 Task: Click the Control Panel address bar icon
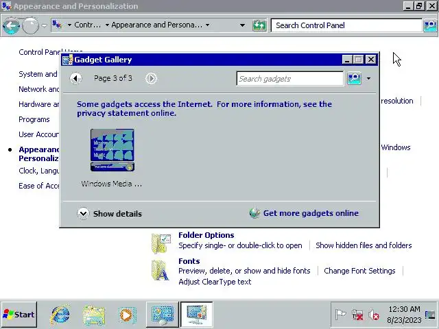point(57,25)
